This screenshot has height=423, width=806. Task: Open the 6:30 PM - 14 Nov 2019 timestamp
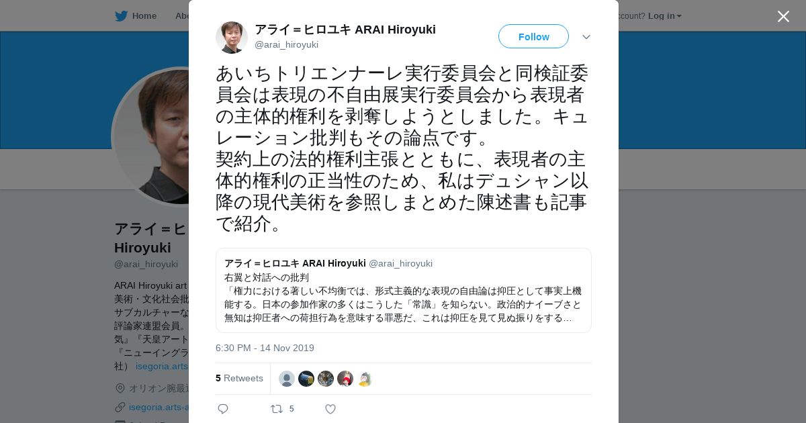pyautogui.click(x=265, y=348)
